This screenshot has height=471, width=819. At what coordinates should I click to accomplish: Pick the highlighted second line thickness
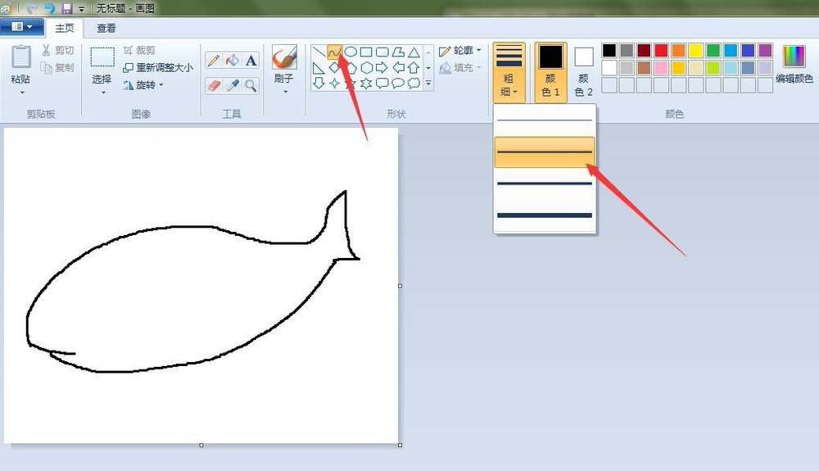coord(545,152)
